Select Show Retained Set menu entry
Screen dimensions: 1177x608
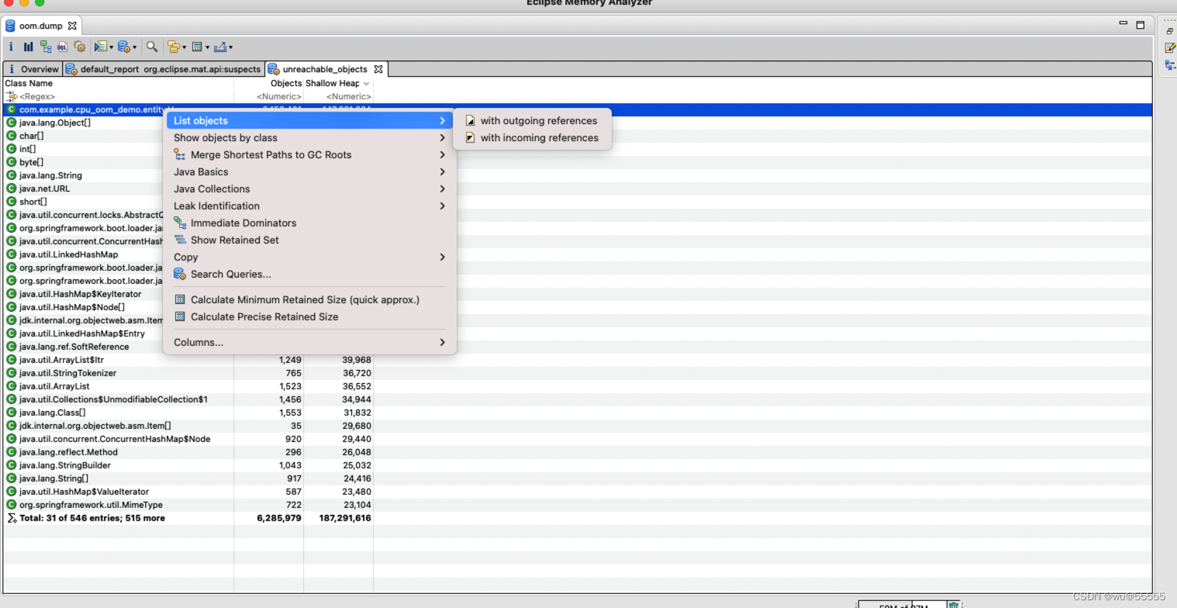click(x=310, y=240)
